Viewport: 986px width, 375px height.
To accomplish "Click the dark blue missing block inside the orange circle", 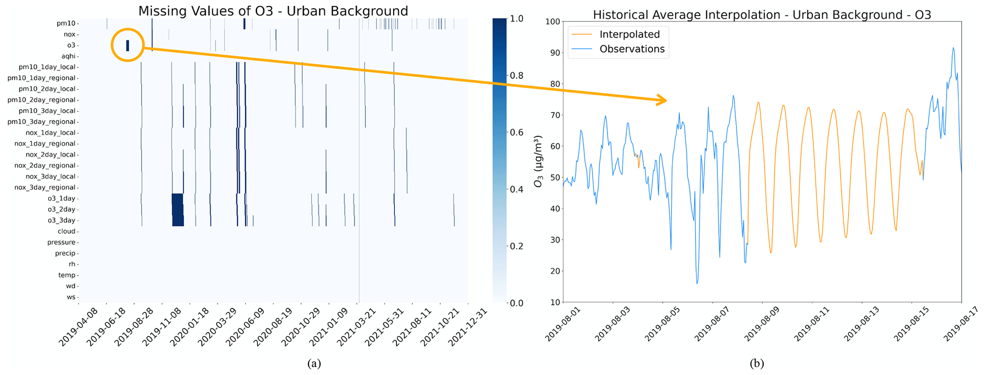I will (127, 45).
